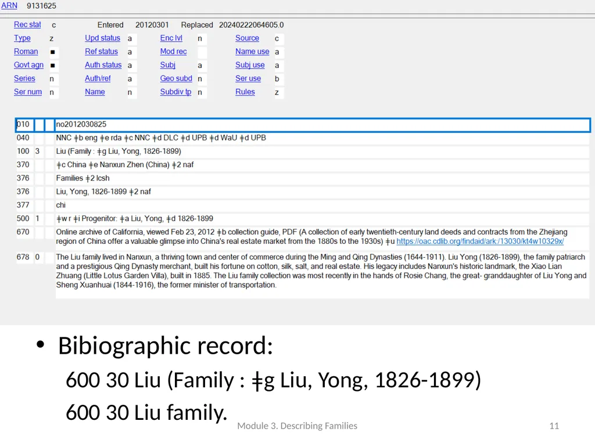Click the Replaced timestamp 20240222064605.0
The width and height of the screenshot is (595, 446).
coord(251,25)
